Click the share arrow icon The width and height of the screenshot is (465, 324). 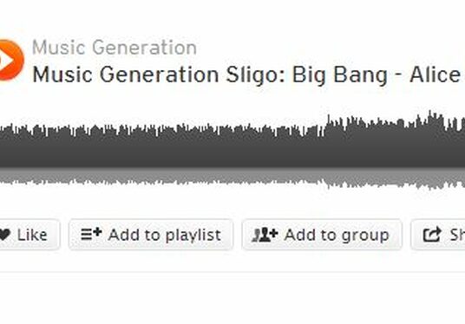click(432, 234)
